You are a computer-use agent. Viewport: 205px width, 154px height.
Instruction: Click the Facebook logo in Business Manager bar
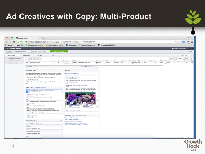(x=6, y=48)
